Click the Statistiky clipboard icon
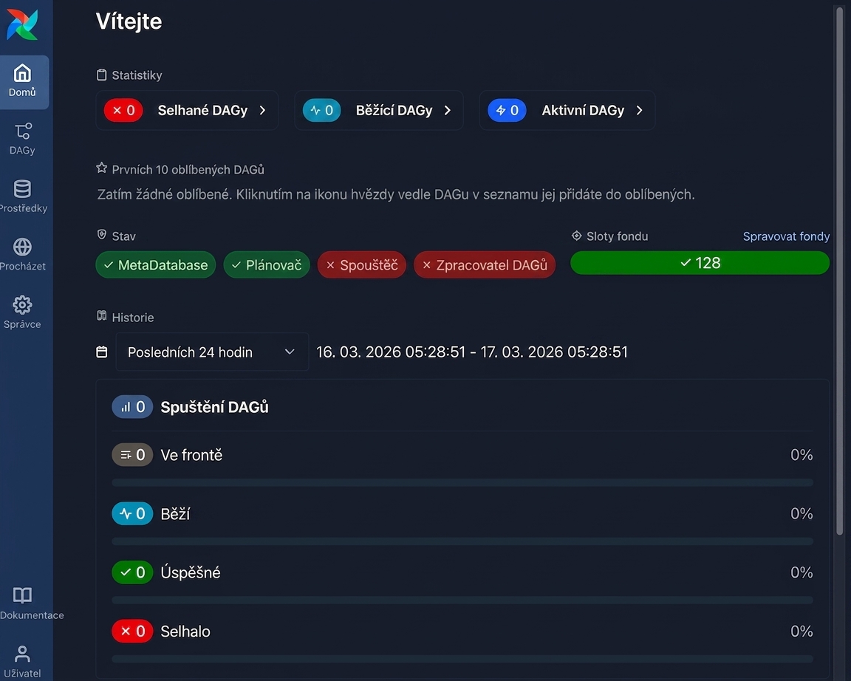This screenshot has width=851, height=681. (101, 75)
